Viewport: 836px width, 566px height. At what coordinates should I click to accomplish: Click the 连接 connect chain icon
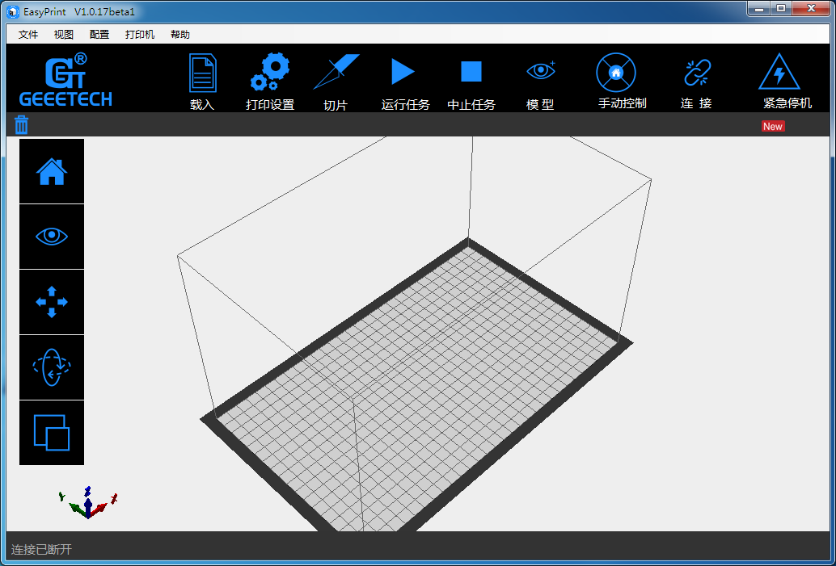(698, 73)
